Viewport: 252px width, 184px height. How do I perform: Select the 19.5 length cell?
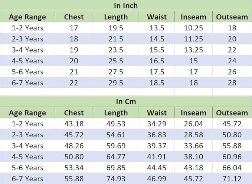tap(116, 28)
